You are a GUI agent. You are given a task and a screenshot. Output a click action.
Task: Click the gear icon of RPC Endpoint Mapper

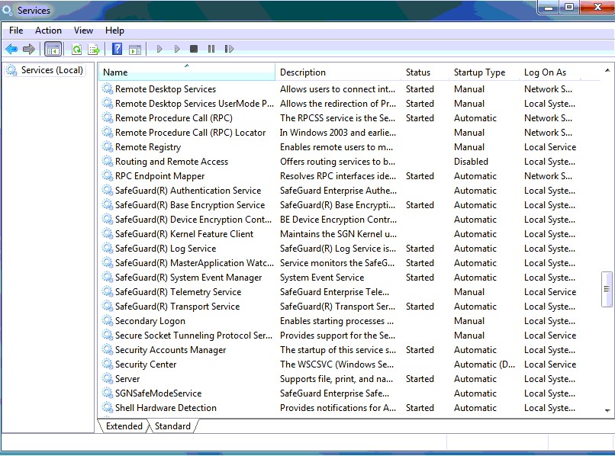pos(108,176)
